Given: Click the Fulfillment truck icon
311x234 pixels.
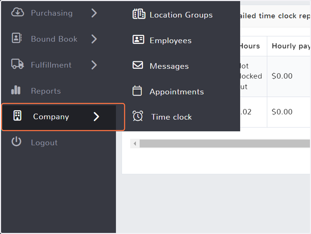Looking at the screenshot, I should pyautogui.click(x=17, y=64).
